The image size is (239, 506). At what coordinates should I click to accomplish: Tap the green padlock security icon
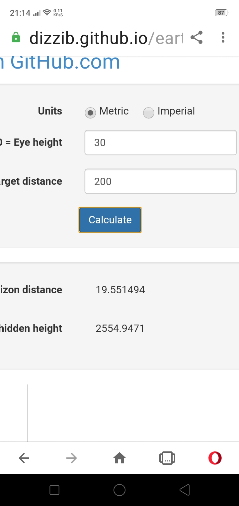[x=16, y=38]
